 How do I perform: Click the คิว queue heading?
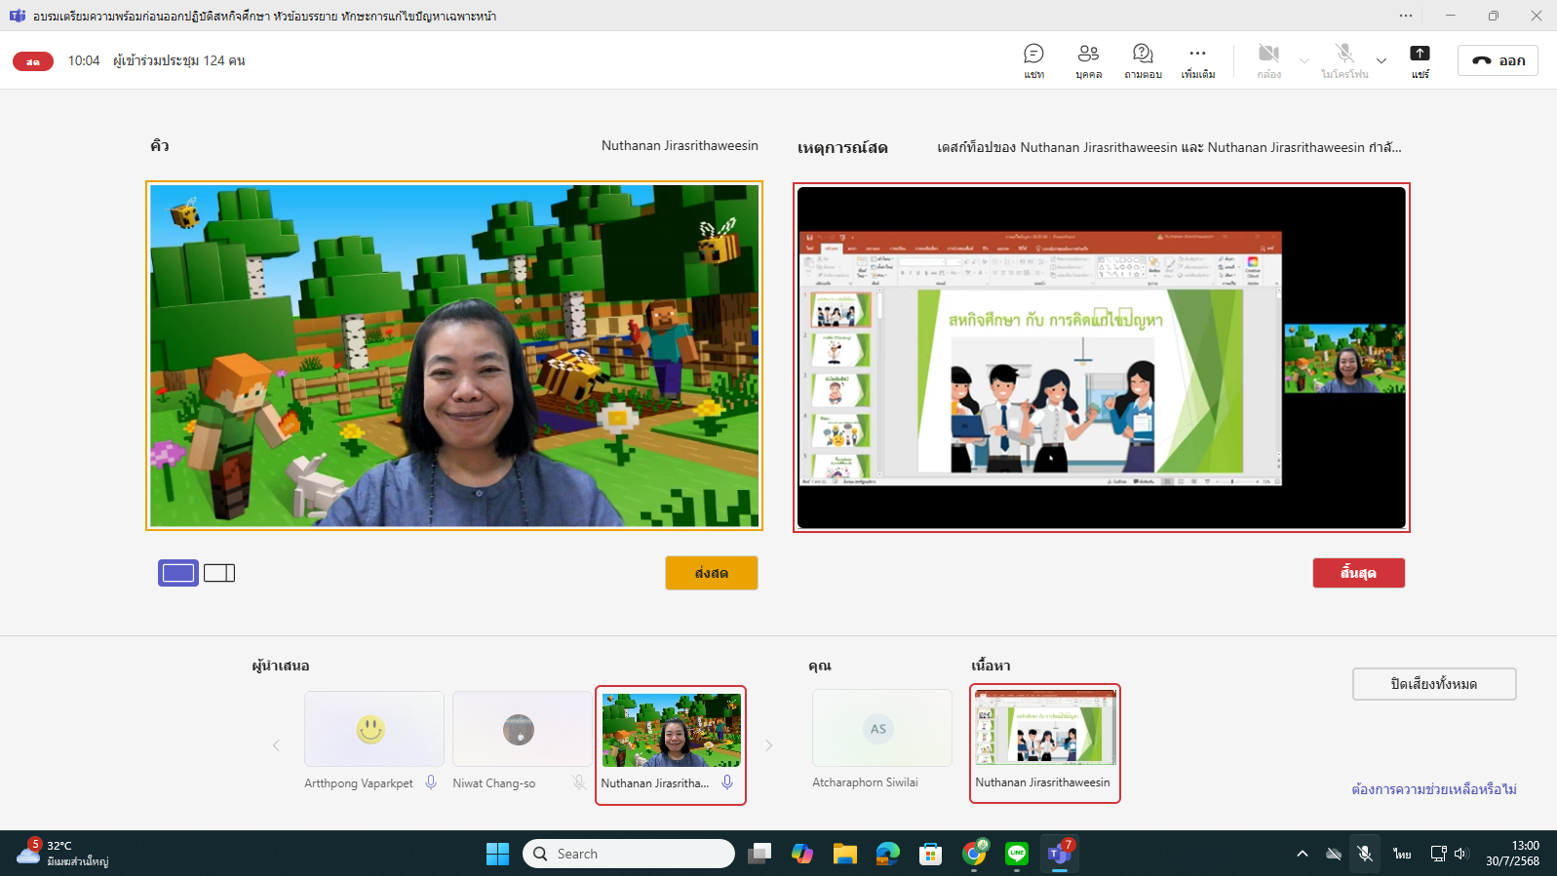[x=160, y=145]
